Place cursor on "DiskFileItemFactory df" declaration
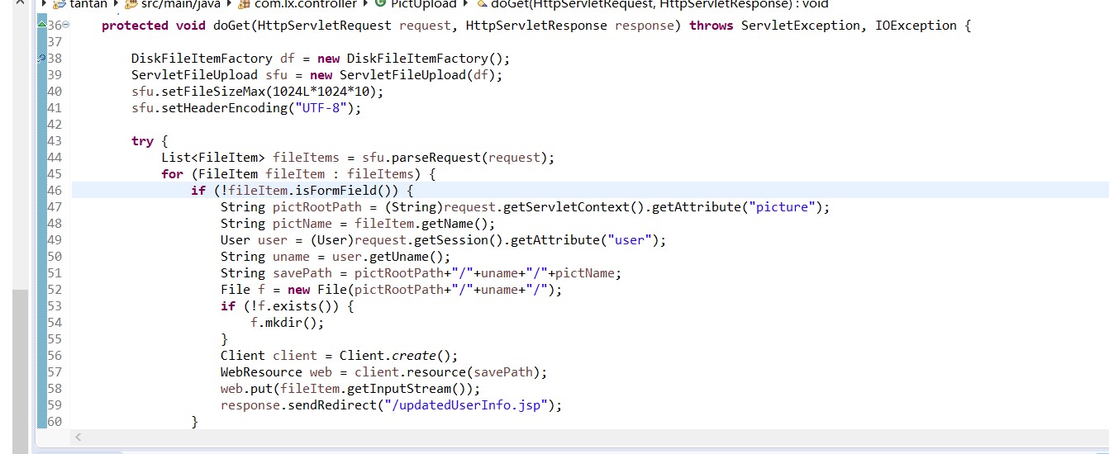 coord(213,59)
